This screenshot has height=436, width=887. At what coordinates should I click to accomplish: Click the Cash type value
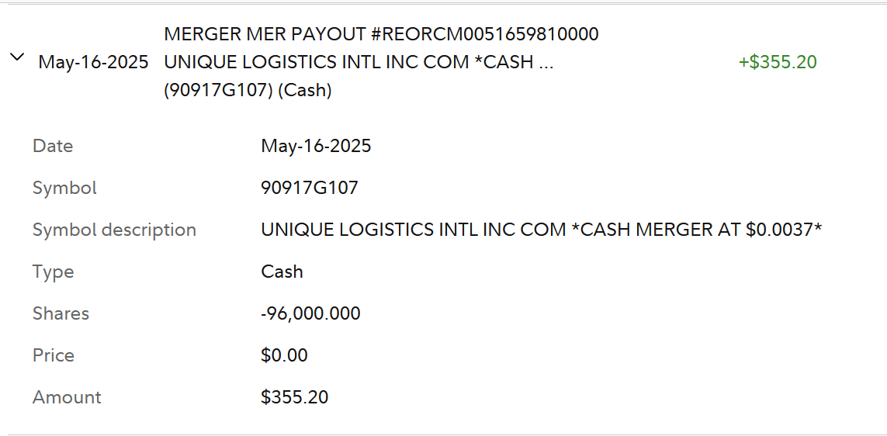click(x=282, y=272)
